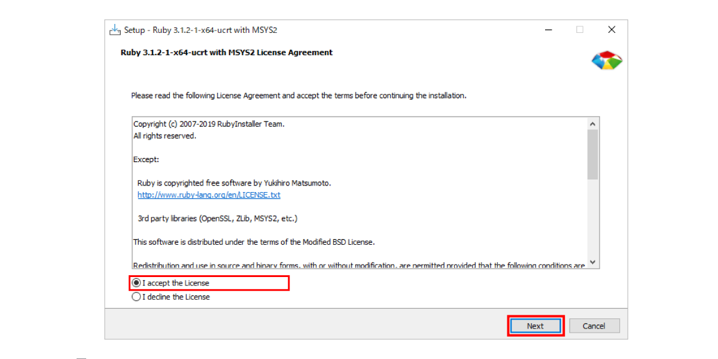Click the "3rd party libraries" line
Screen dimensions: 718x359
(217, 218)
